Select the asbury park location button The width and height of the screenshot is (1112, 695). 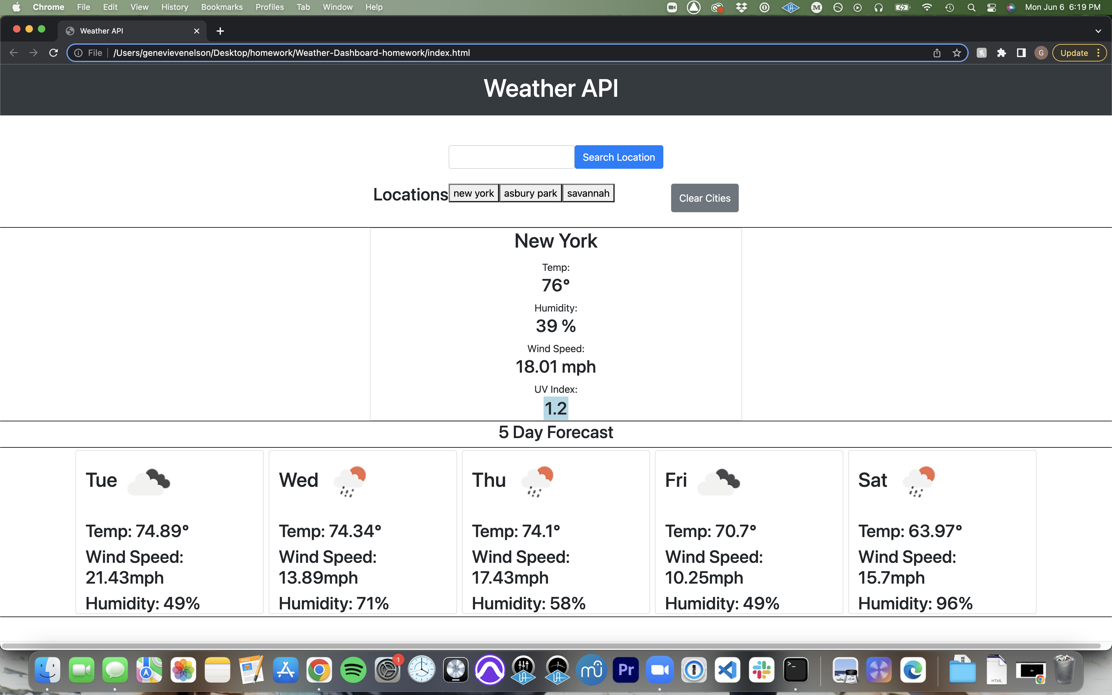(x=530, y=193)
